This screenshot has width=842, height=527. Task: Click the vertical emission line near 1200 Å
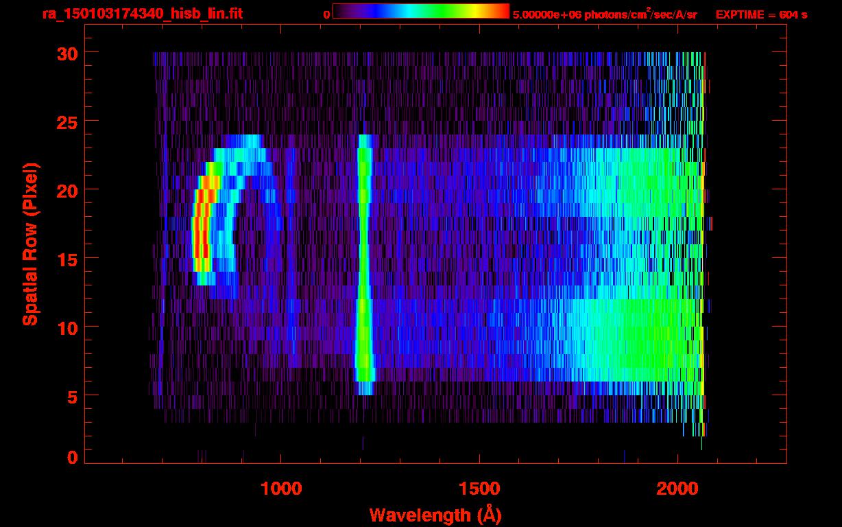pyautogui.click(x=363, y=261)
